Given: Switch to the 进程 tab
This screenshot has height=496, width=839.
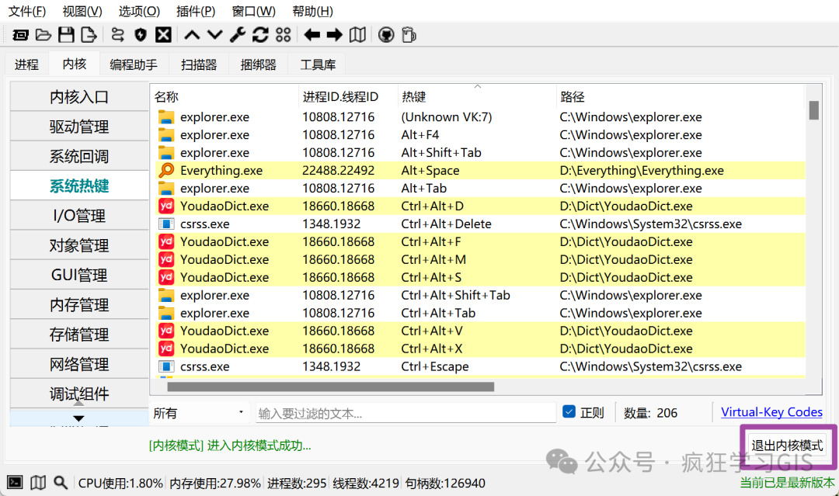Looking at the screenshot, I should 26,64.
